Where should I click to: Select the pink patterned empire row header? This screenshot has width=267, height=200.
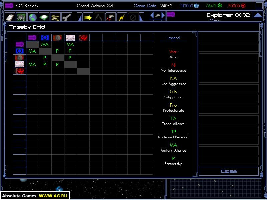[20, 64]
